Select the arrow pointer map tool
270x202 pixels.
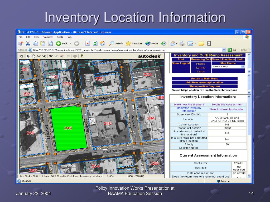[x=28, y=56]
